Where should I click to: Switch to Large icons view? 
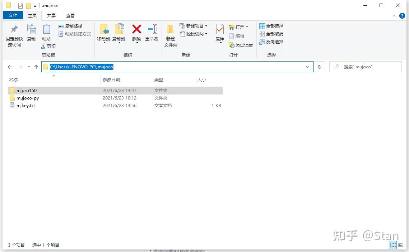pyautogui.click(x=401, y=245)
